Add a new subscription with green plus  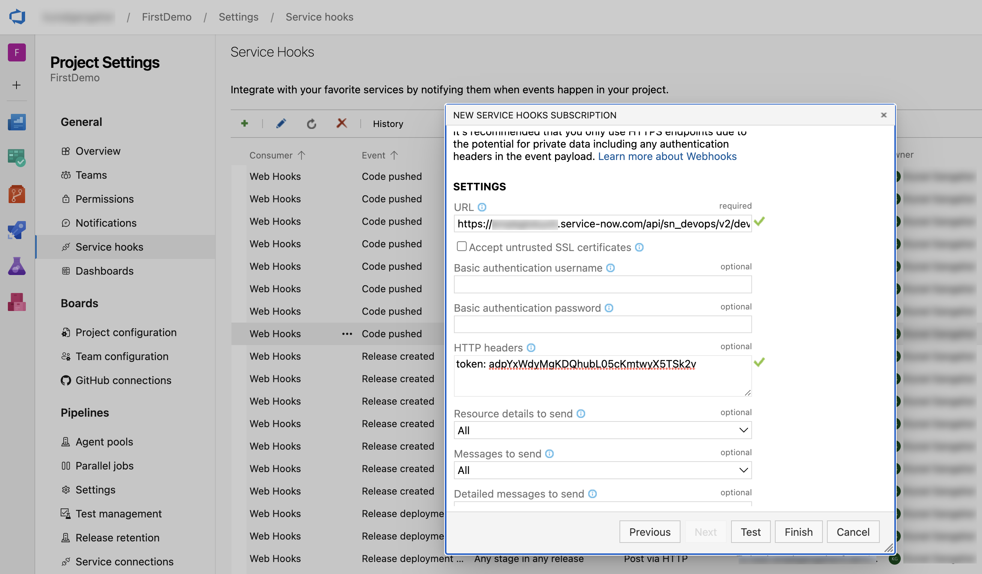(x=244, y=124)
